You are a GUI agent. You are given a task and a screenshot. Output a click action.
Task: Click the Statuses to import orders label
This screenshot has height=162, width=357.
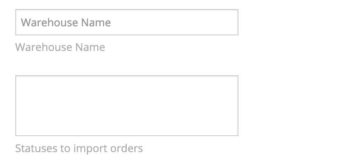click(79, 148)
